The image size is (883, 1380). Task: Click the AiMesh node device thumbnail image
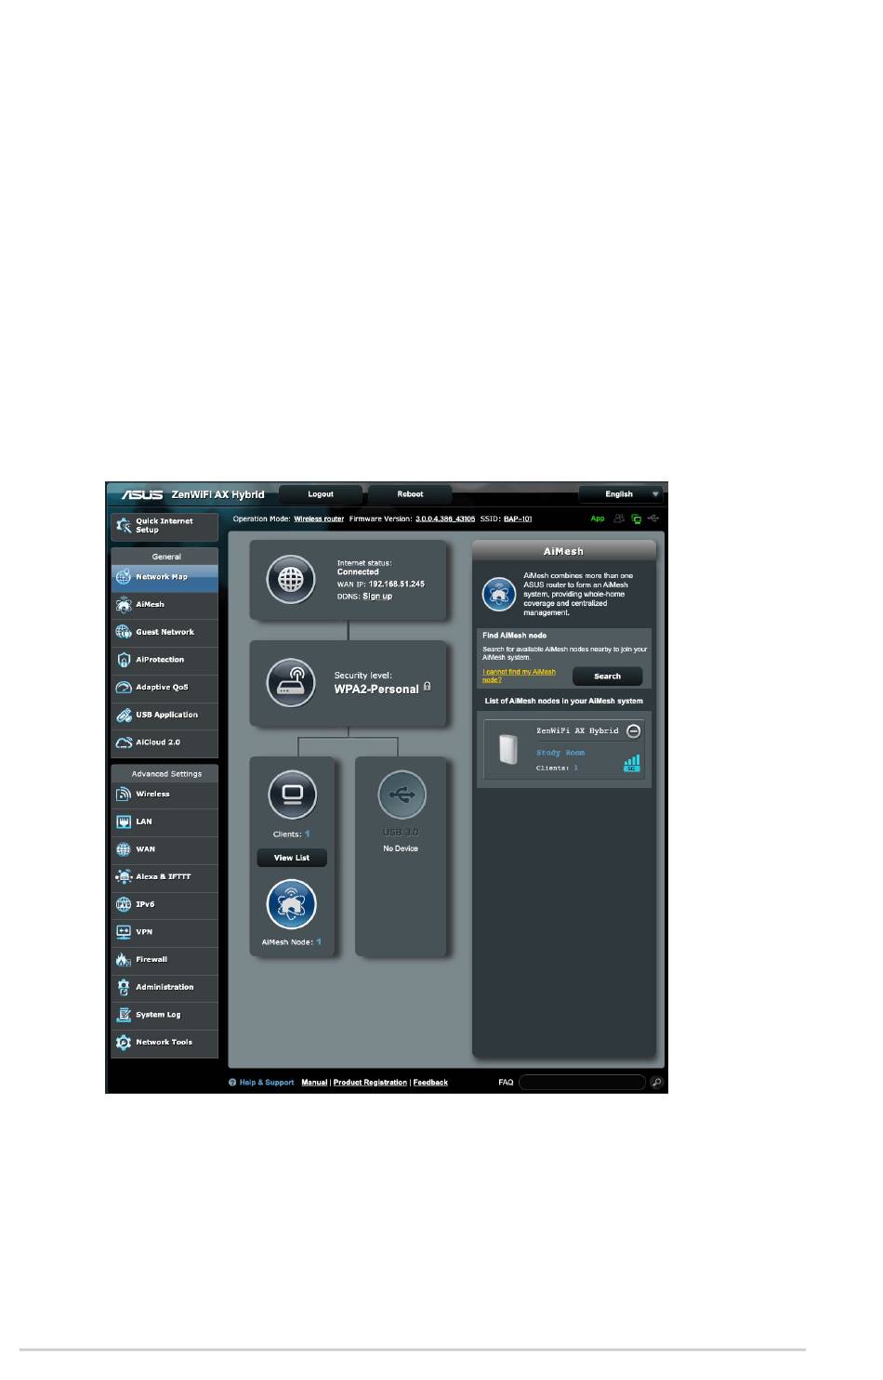[x=507, y=749]
